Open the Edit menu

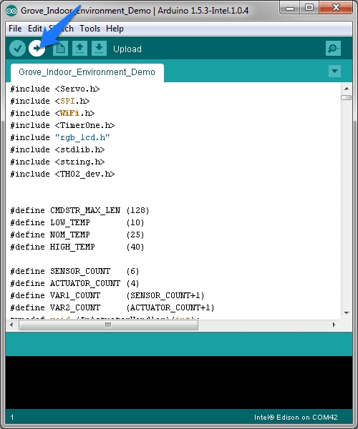(35, 29)
